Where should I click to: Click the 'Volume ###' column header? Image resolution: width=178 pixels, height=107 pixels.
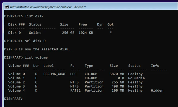18,66
